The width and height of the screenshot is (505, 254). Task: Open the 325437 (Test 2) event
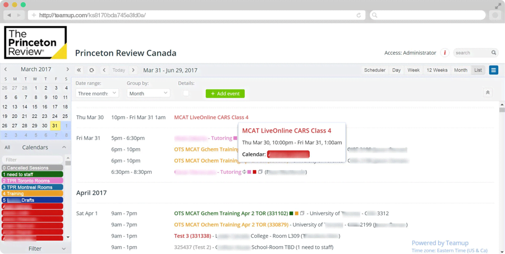tap(192, 247)
